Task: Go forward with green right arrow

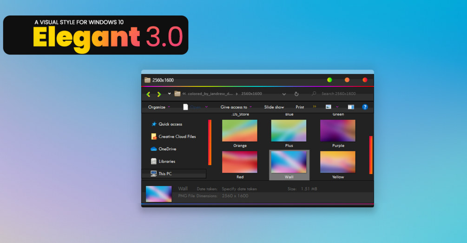Action: [x=159, y=94]
